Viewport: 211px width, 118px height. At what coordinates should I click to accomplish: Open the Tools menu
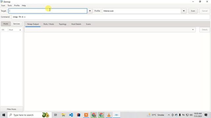click(x=10, y=6)
